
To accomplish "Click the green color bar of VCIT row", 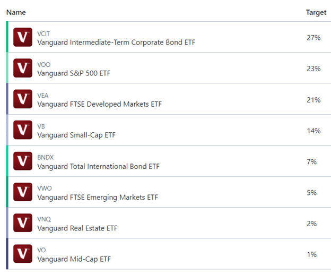I will pos(7,37).
